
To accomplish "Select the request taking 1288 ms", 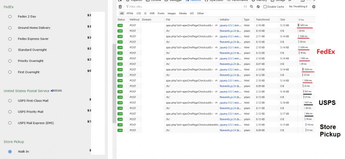I will tap(216, 37).
